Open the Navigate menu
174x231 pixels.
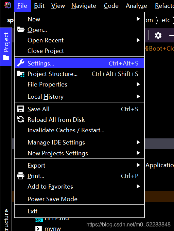pos(84,6)
